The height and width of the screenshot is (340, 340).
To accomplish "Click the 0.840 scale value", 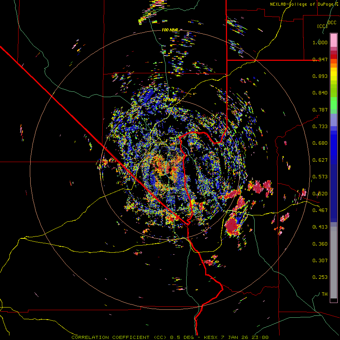I will coord(320,93).
